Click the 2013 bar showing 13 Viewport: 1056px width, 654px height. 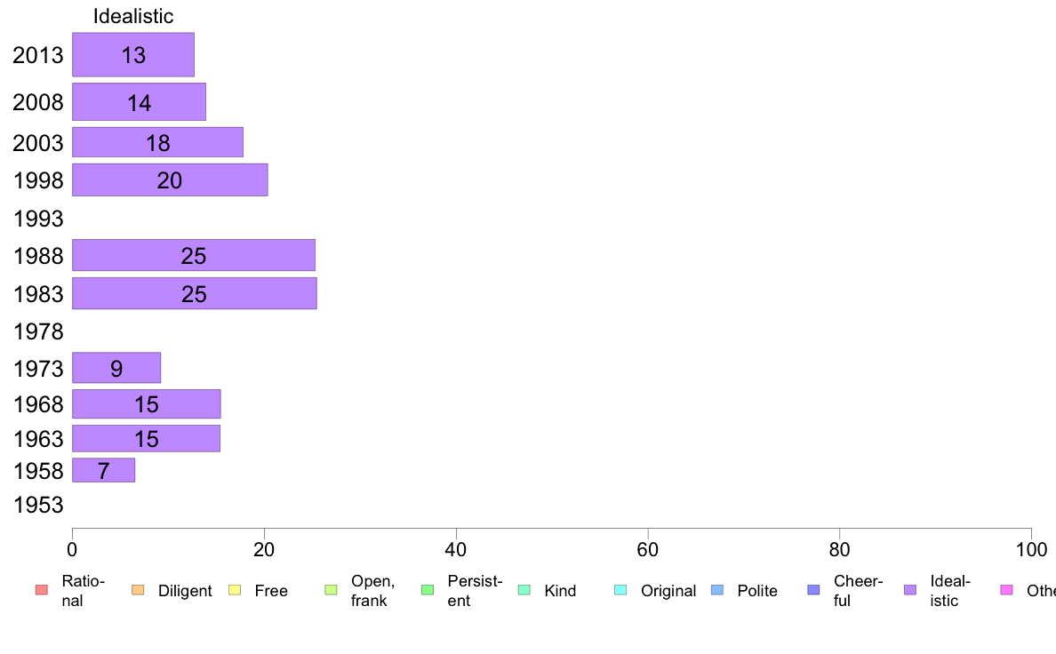click(x=133, y=54)
